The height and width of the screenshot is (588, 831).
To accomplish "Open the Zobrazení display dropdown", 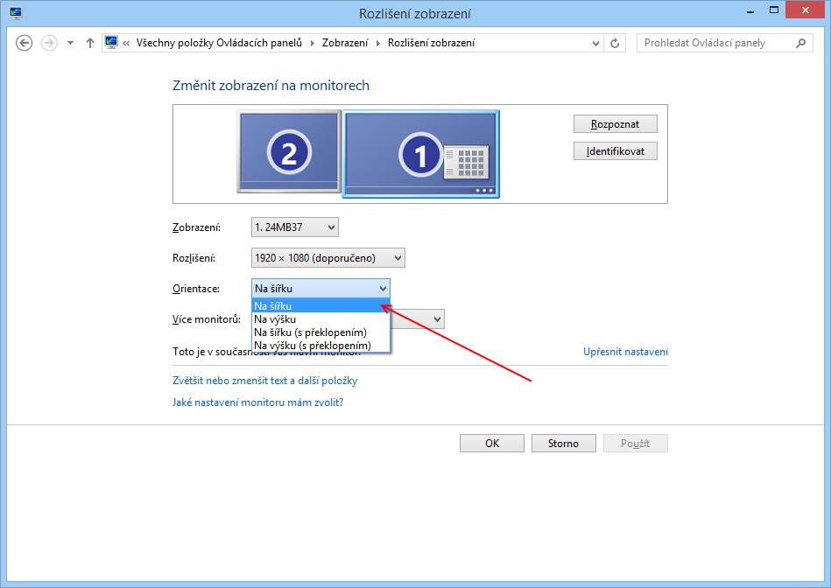I will pyautogui.click(x=294, y=227).
